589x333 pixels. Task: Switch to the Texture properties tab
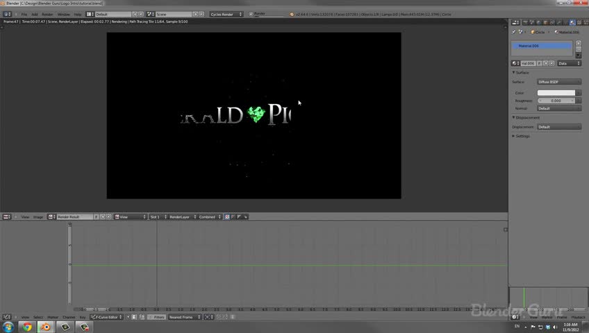[579, 22]
